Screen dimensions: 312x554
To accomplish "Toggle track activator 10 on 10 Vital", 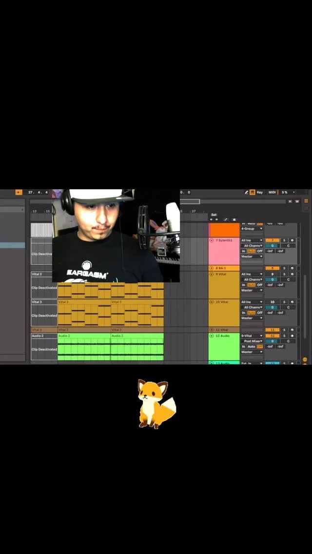I will pos(273,302).
